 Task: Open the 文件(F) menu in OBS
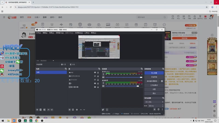(38, 33)
